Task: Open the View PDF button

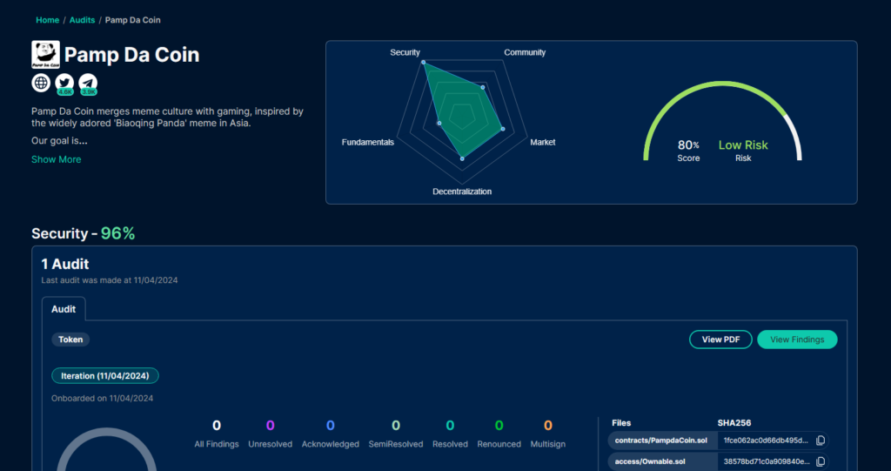Action: coord(720,340)
